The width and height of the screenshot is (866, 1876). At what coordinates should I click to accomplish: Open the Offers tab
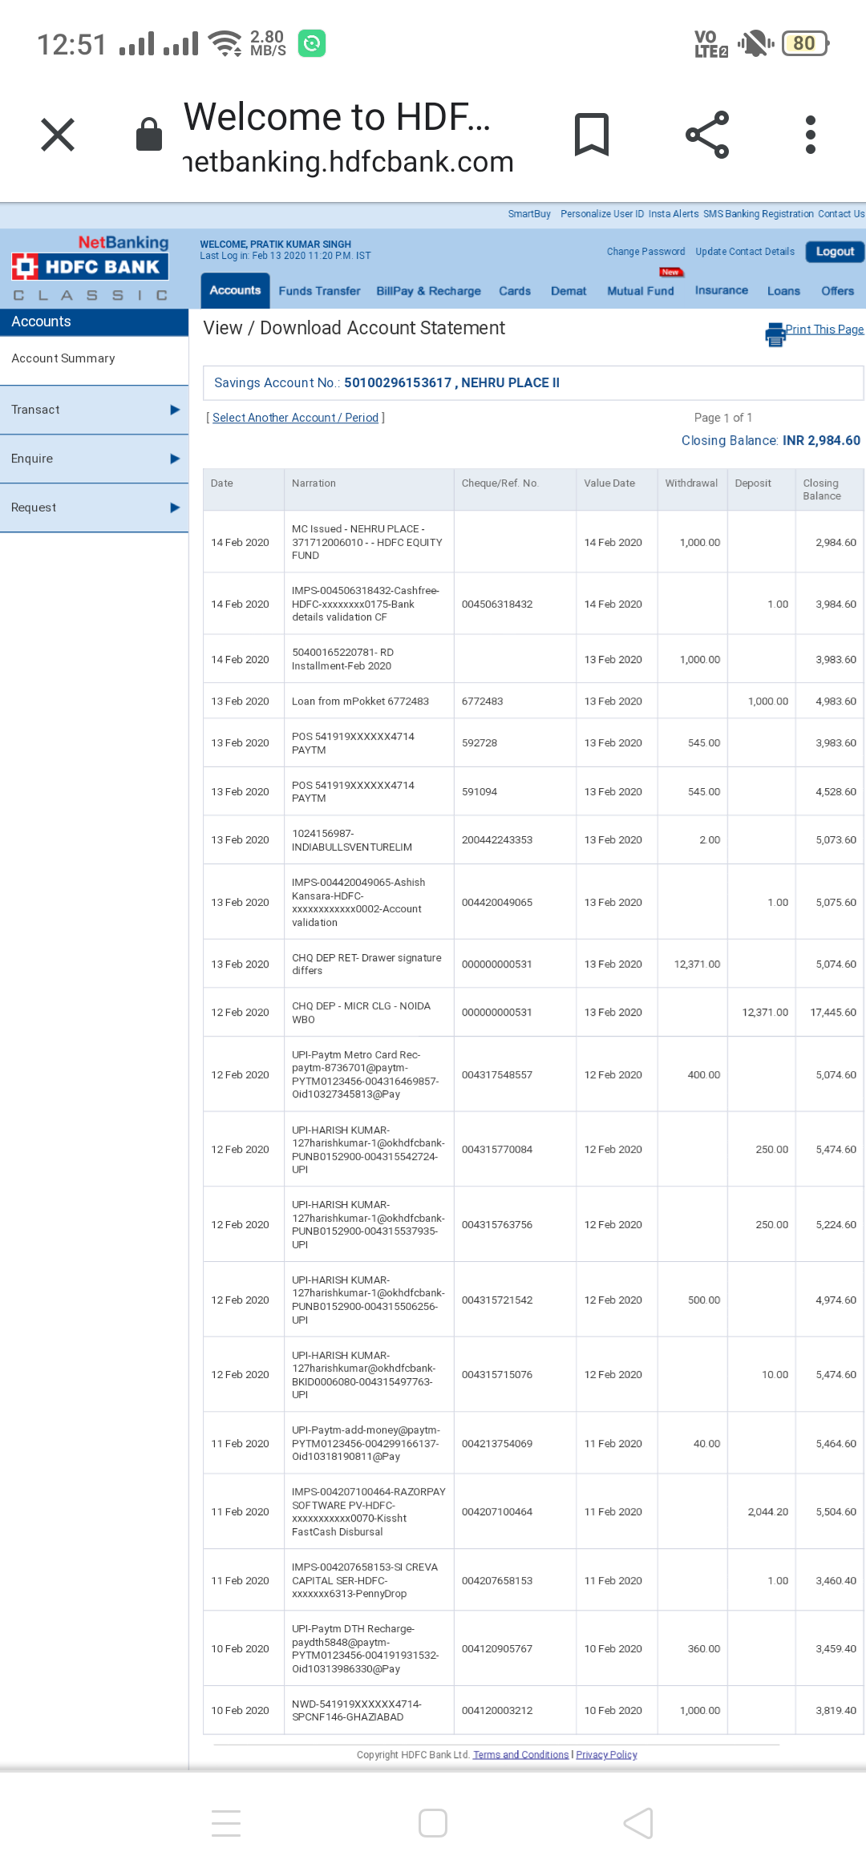837,291
